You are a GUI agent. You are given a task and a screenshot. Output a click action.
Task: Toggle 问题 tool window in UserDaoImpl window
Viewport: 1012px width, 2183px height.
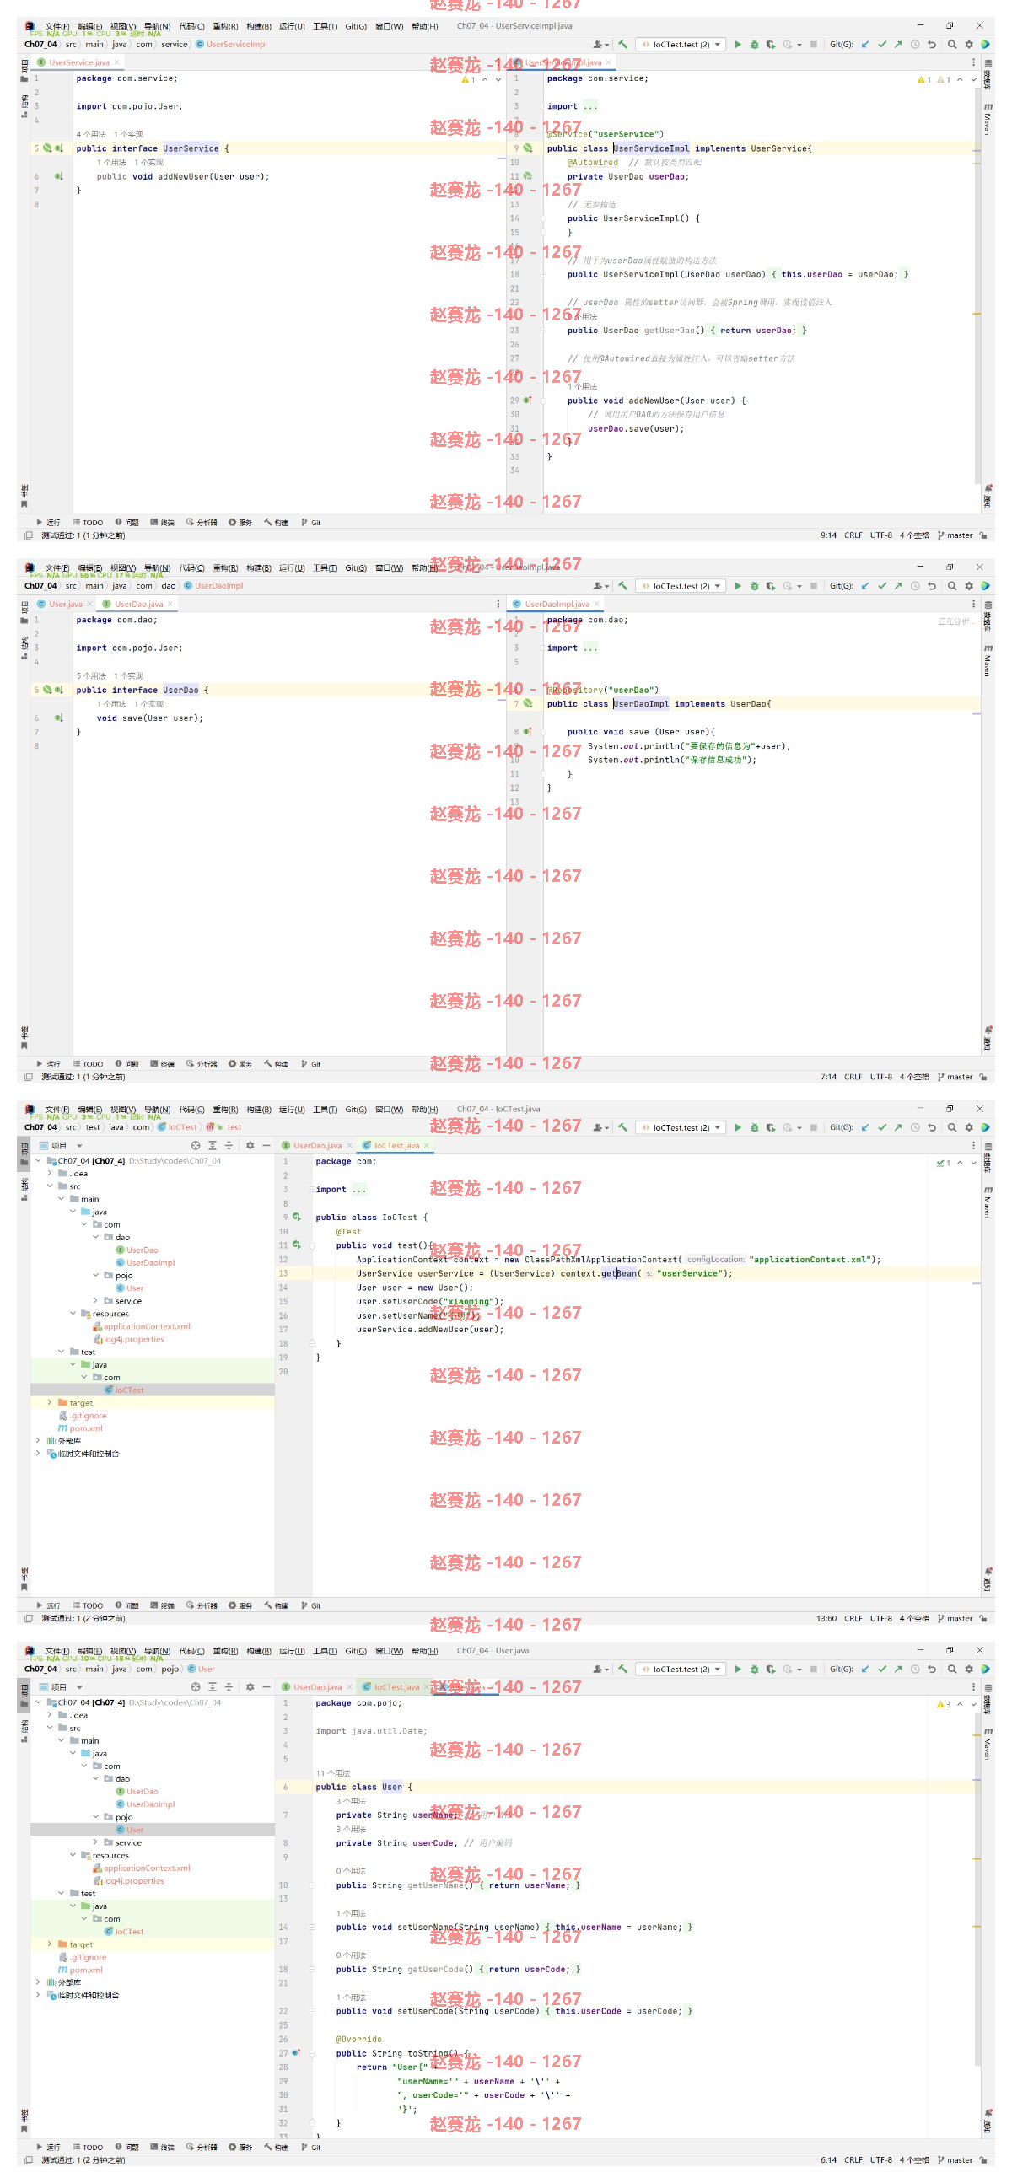pos(127,1063)
